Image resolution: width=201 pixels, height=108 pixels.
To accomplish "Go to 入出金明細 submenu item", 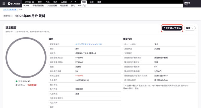I will point(52,6).
